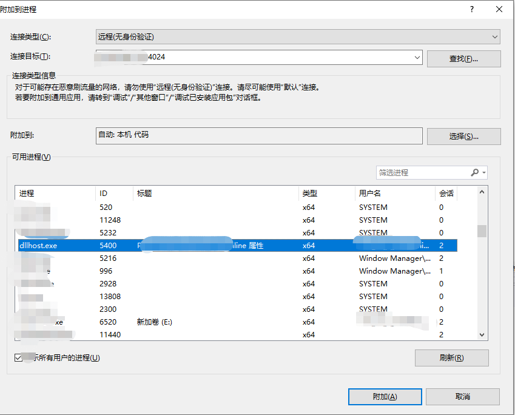
Task: Click the 刷新(R) button
Action: [x=451, y=358]
